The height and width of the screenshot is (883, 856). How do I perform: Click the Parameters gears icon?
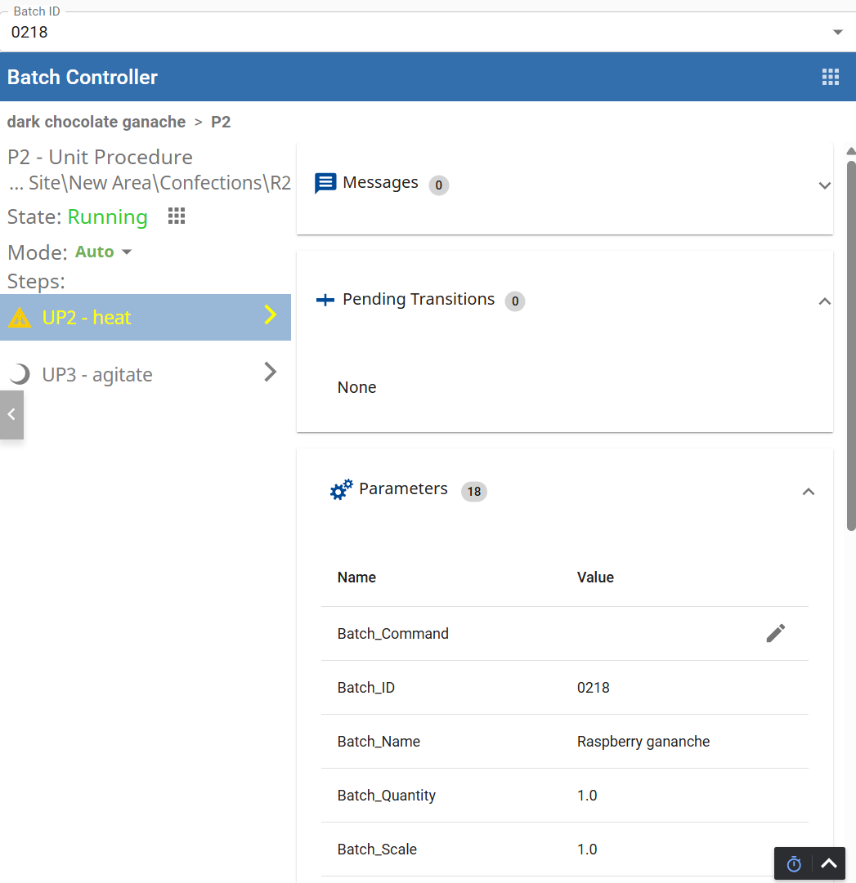pyautogui.click(x=341, y=490)
